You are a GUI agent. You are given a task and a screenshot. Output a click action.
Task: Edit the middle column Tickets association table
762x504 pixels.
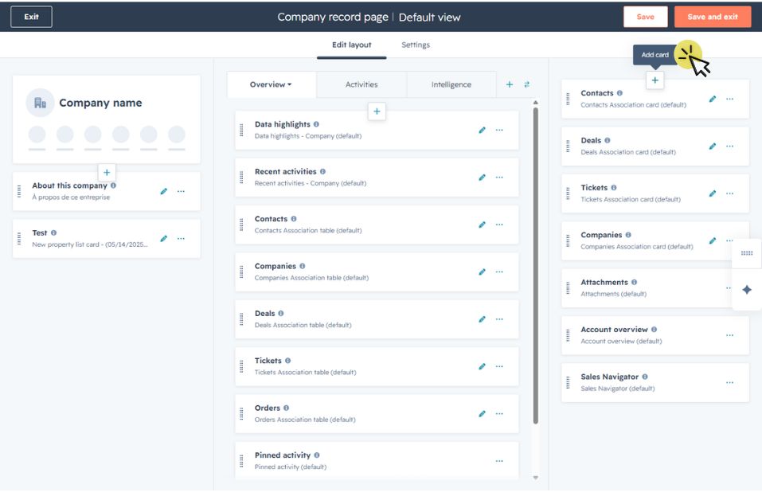coord(482,366)
